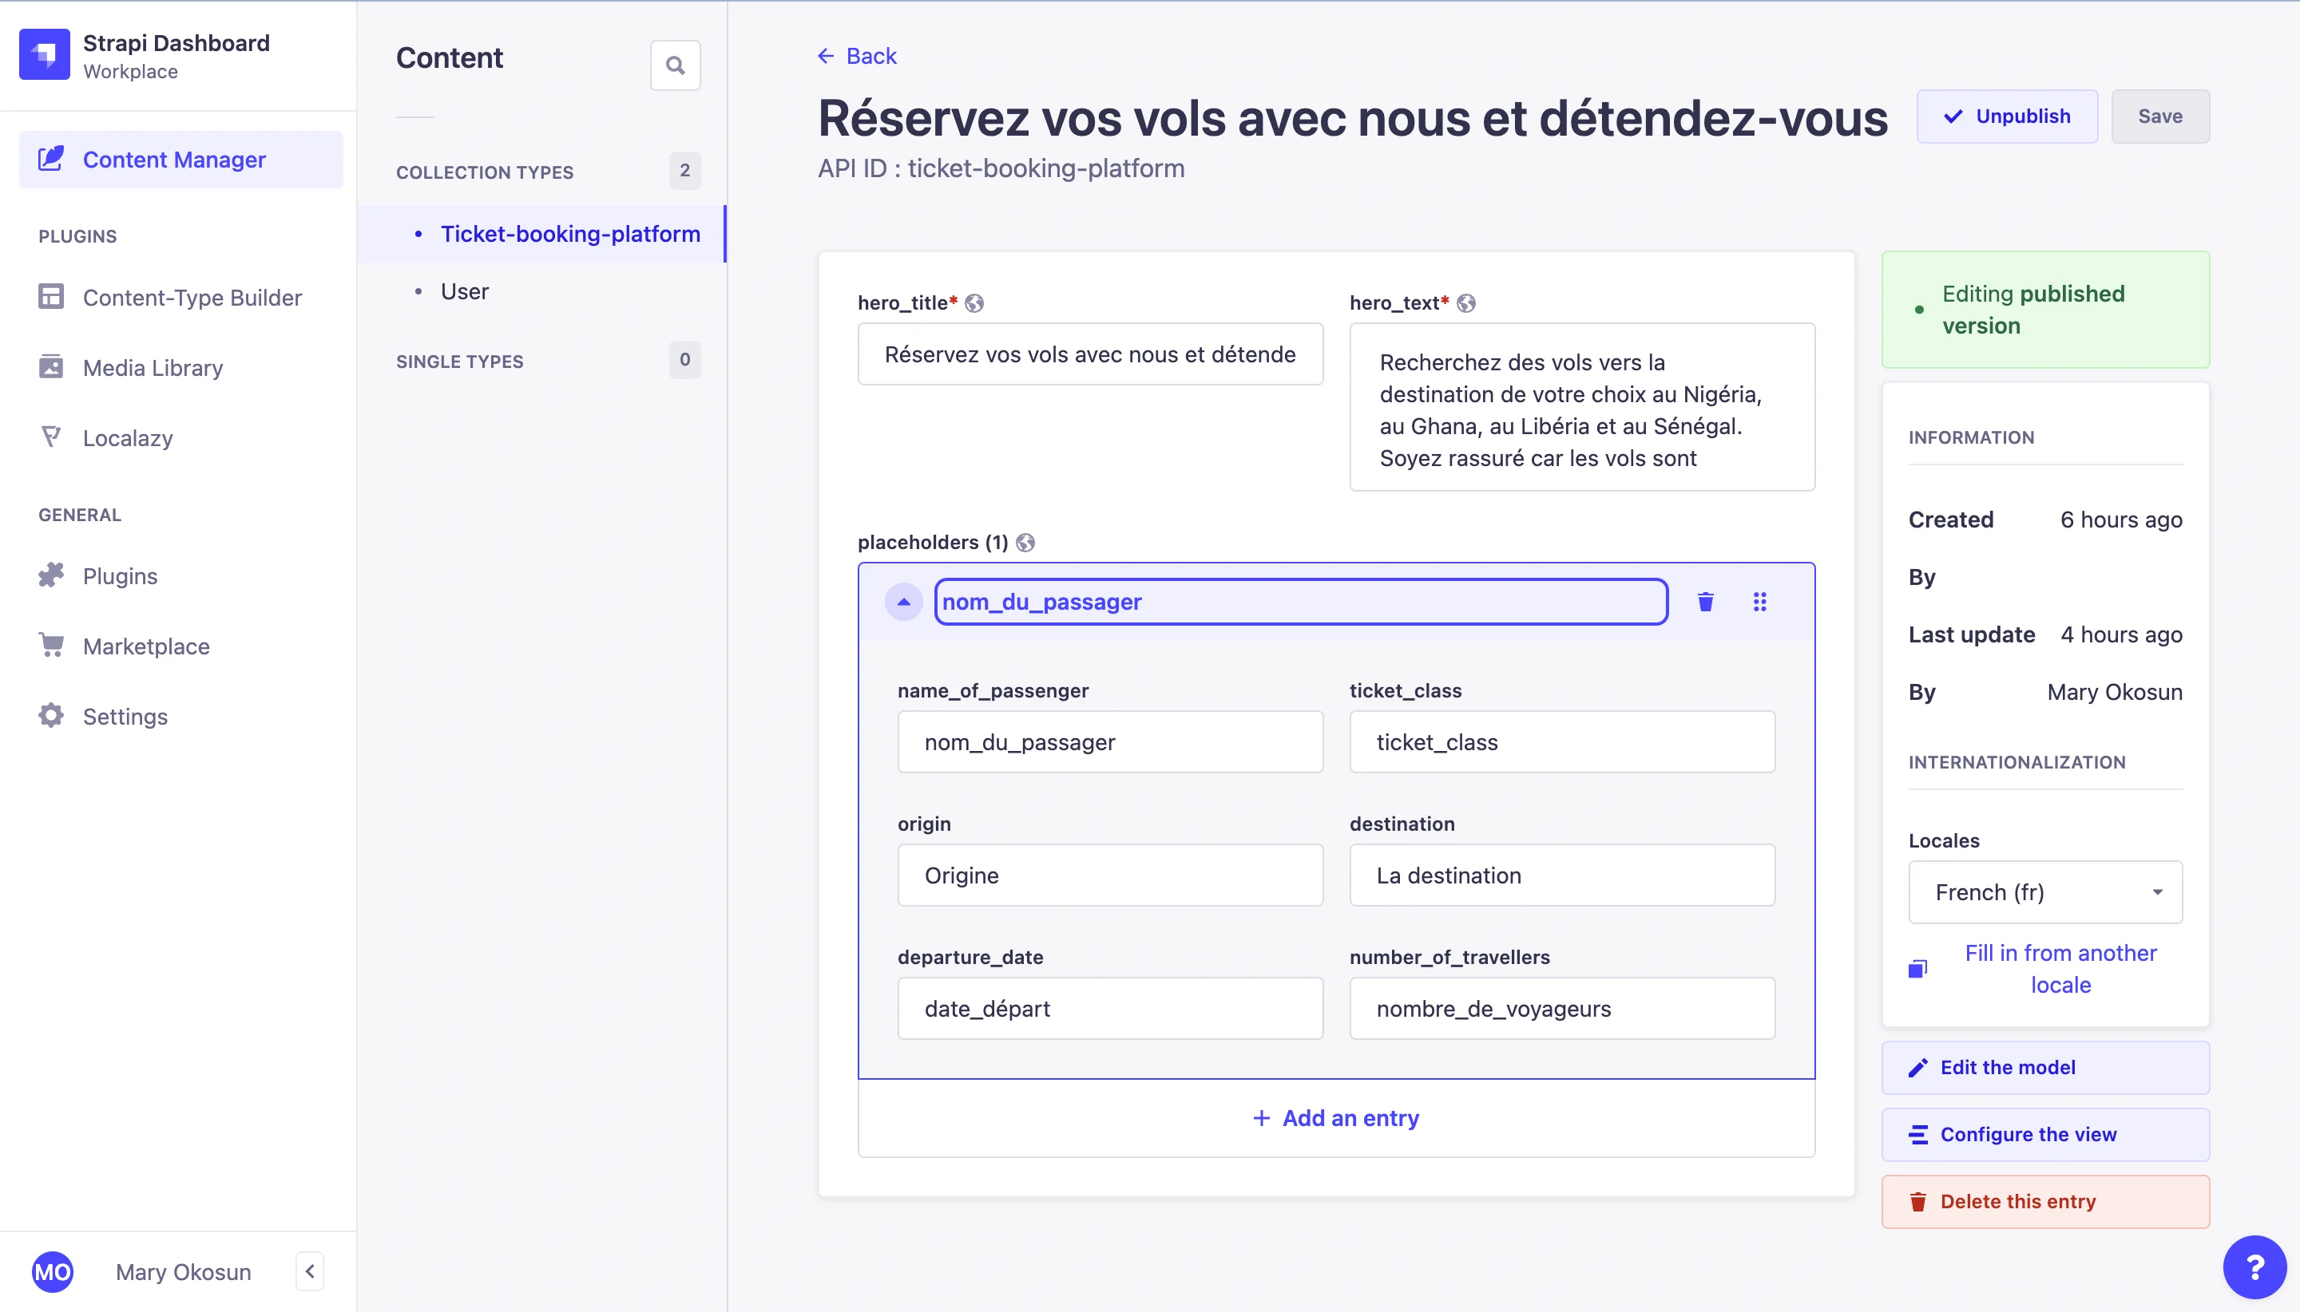The height and width of the screenshot is (1312, 2300).
Task: Click the globe icon next to hero_title
Action: coord(974,304)
